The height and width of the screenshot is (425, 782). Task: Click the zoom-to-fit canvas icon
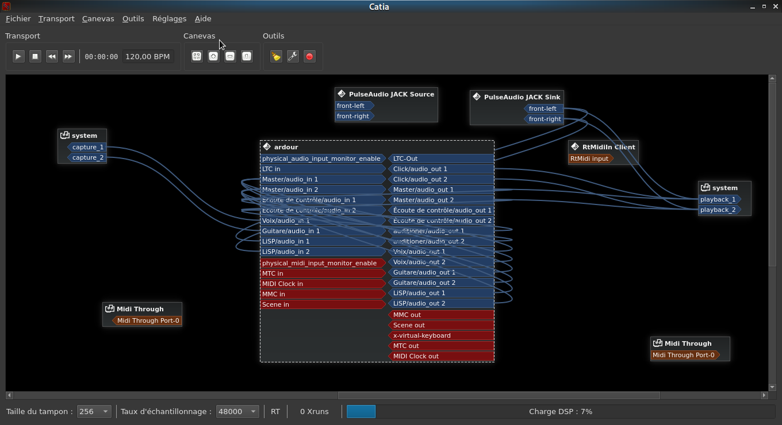[197, 56]
